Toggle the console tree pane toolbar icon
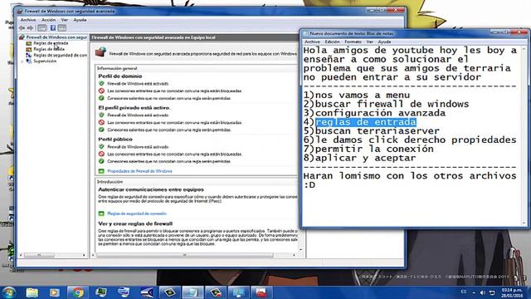This screenshot has width=531, height=299. point(42,28)
